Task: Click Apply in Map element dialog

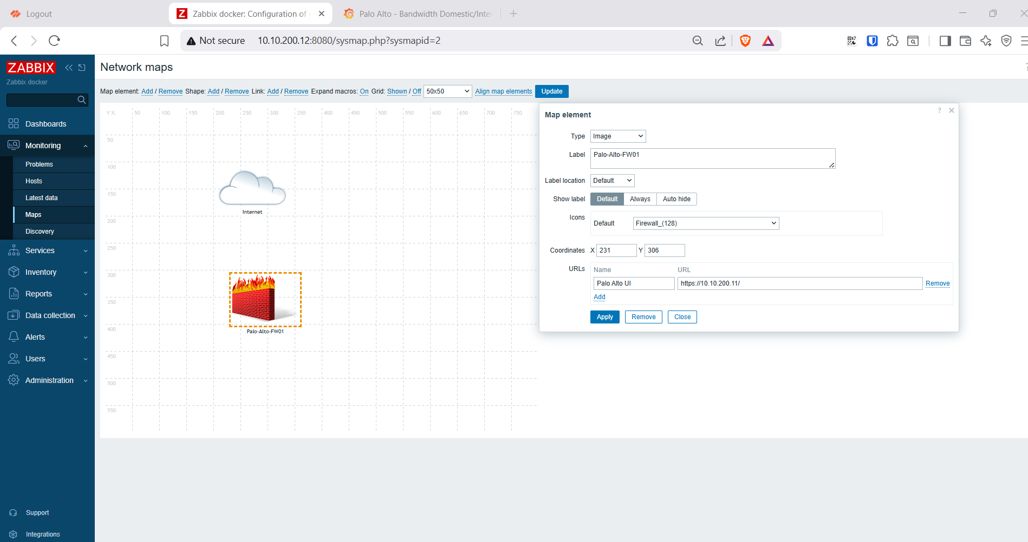Action: 605,317
